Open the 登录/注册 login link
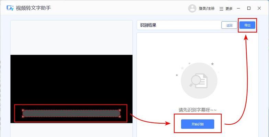Viewport: 269px width, 137px height. [x=206, y=9]
